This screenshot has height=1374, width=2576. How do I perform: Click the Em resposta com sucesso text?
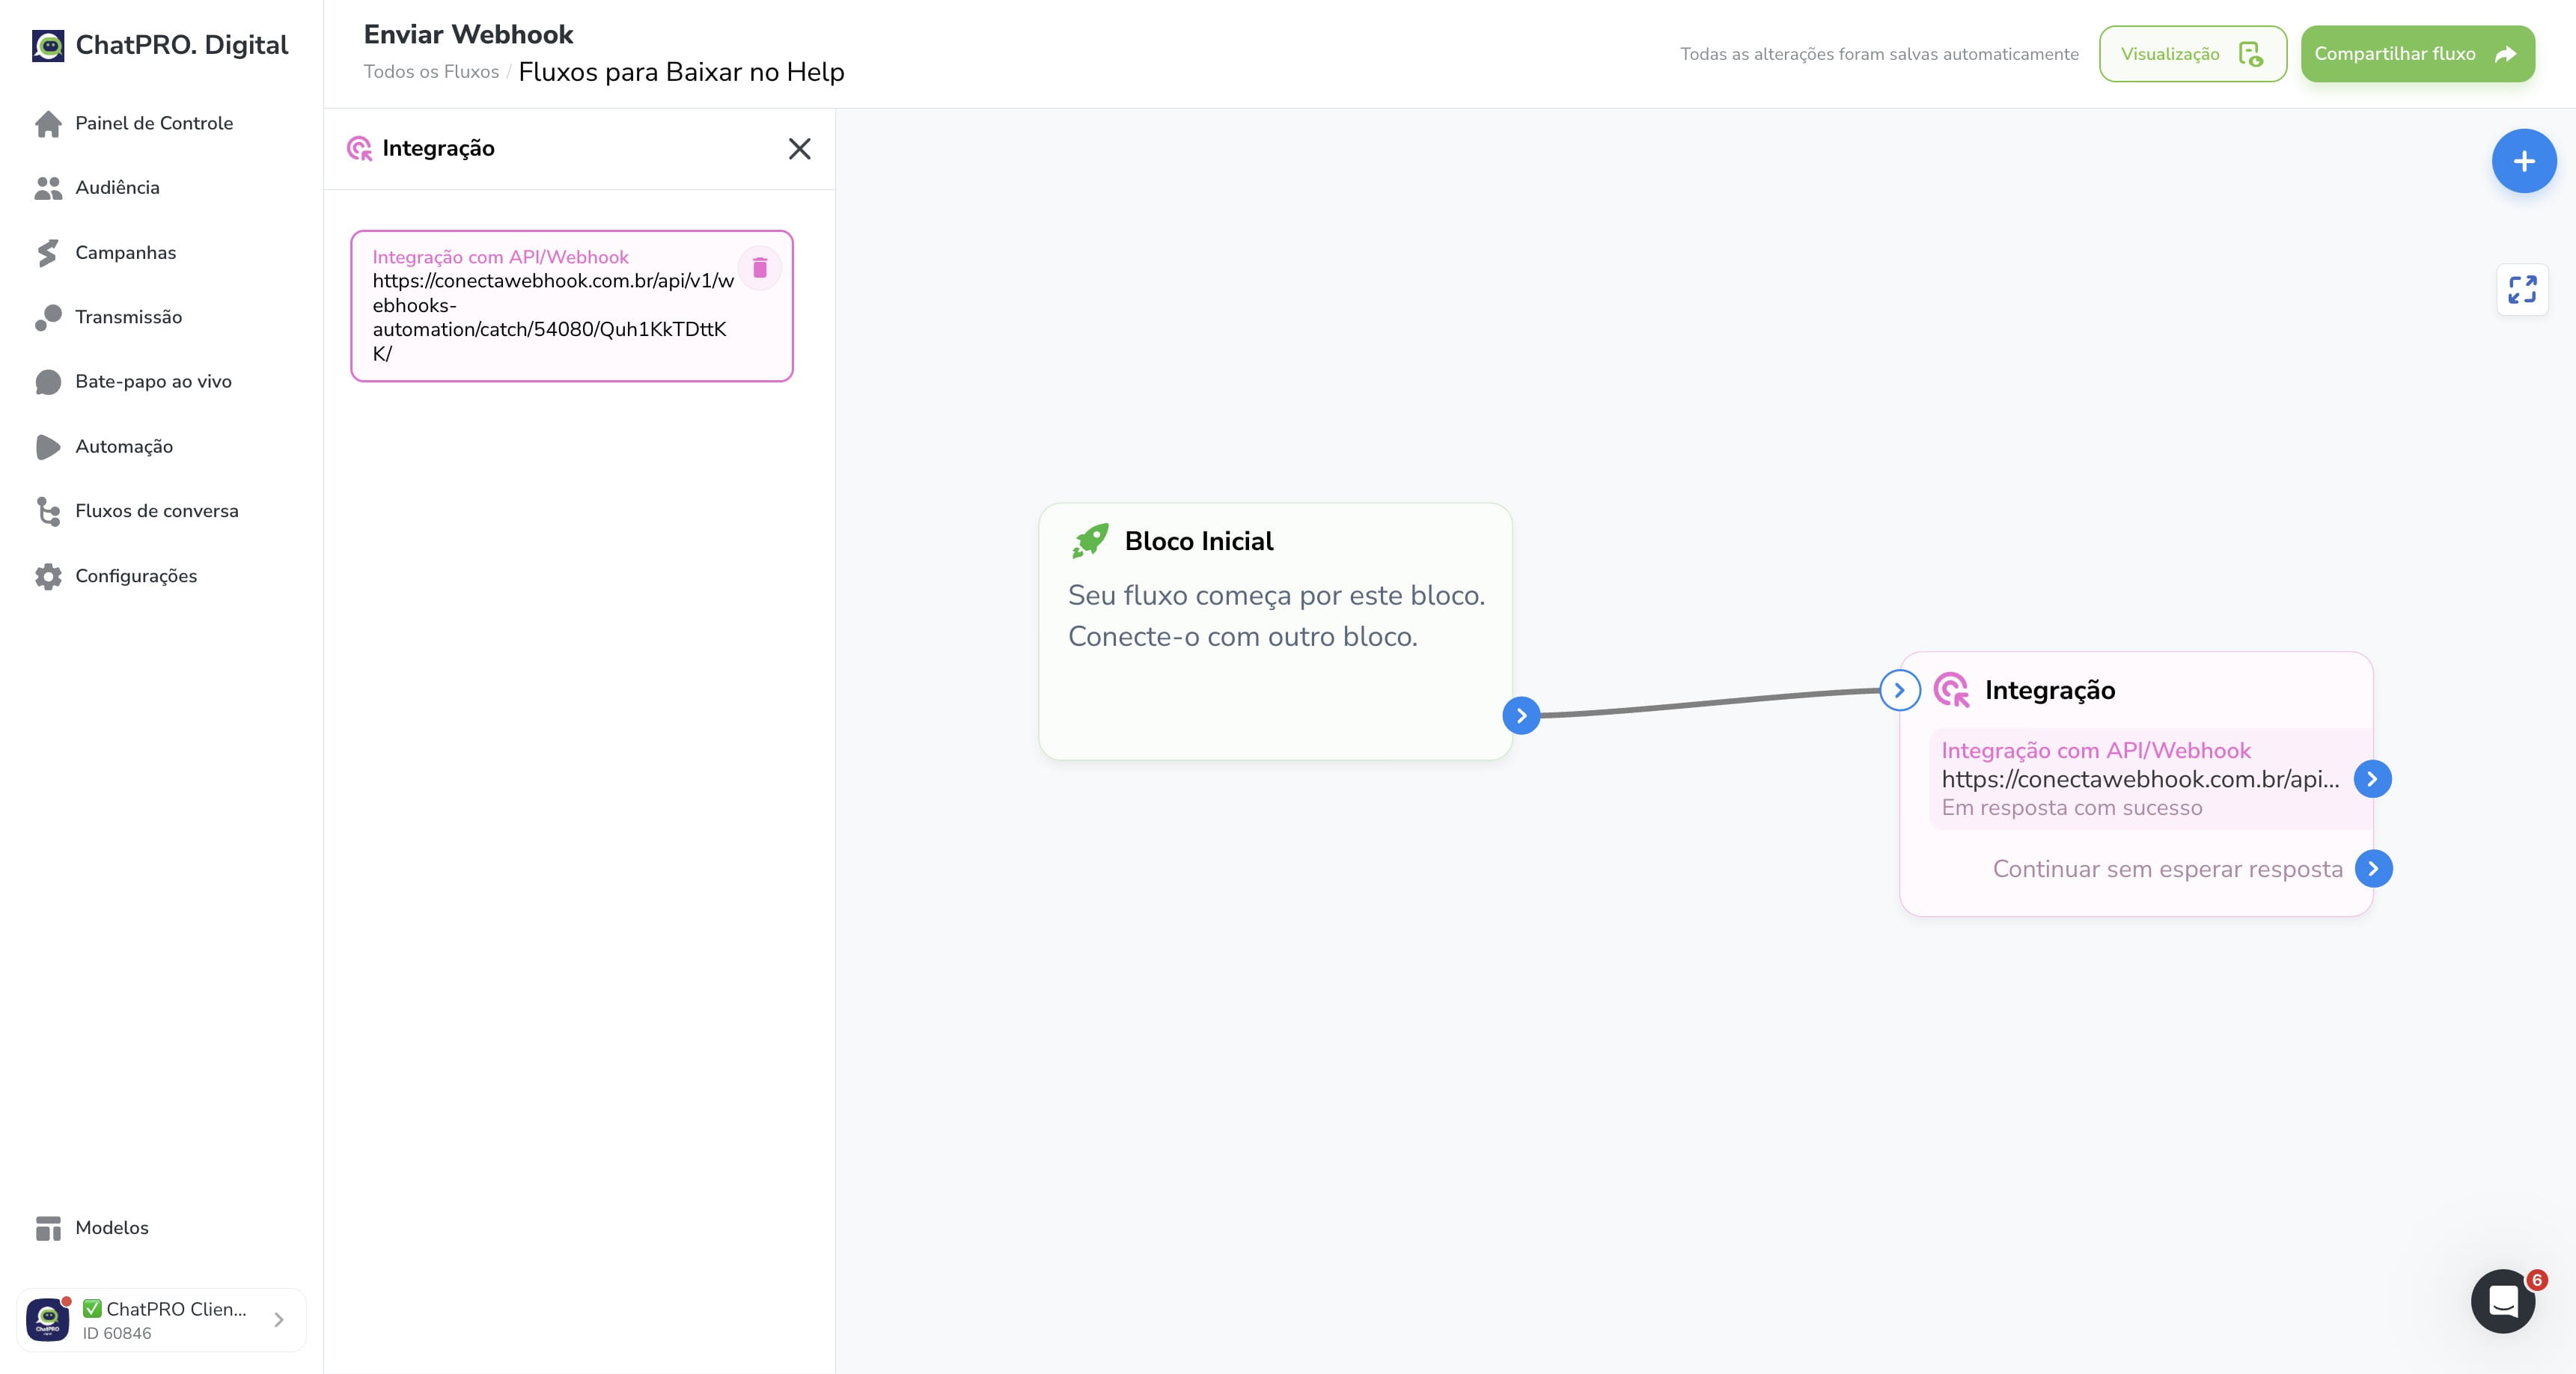(x=2071, y=807)
